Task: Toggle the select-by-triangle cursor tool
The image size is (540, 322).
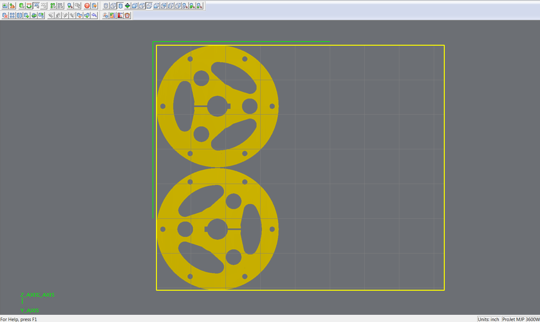Action: [x=37, y=6]
